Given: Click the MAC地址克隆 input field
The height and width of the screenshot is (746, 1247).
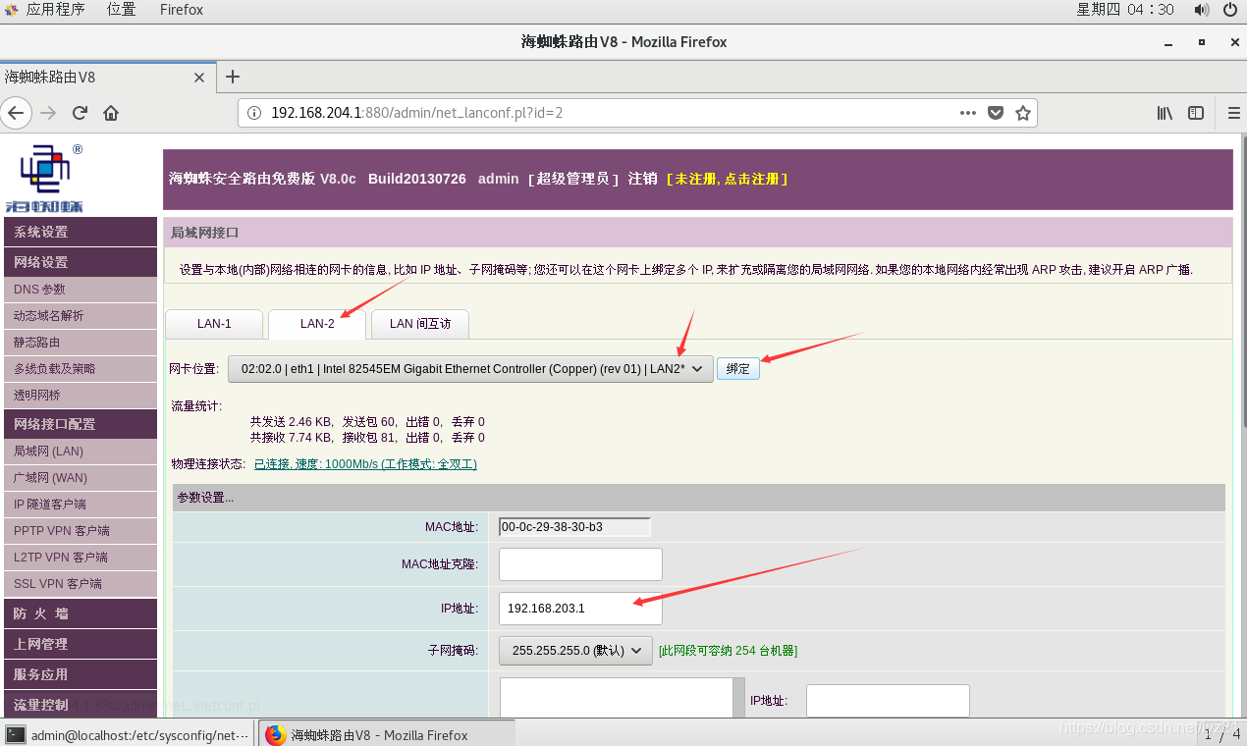Looking at the screenshot, I should tap(580, 564).
